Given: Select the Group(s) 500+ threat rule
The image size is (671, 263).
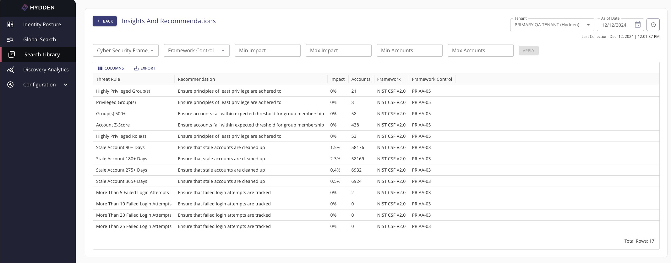Looking at the screenshot, I should click(x=111, y=114).
